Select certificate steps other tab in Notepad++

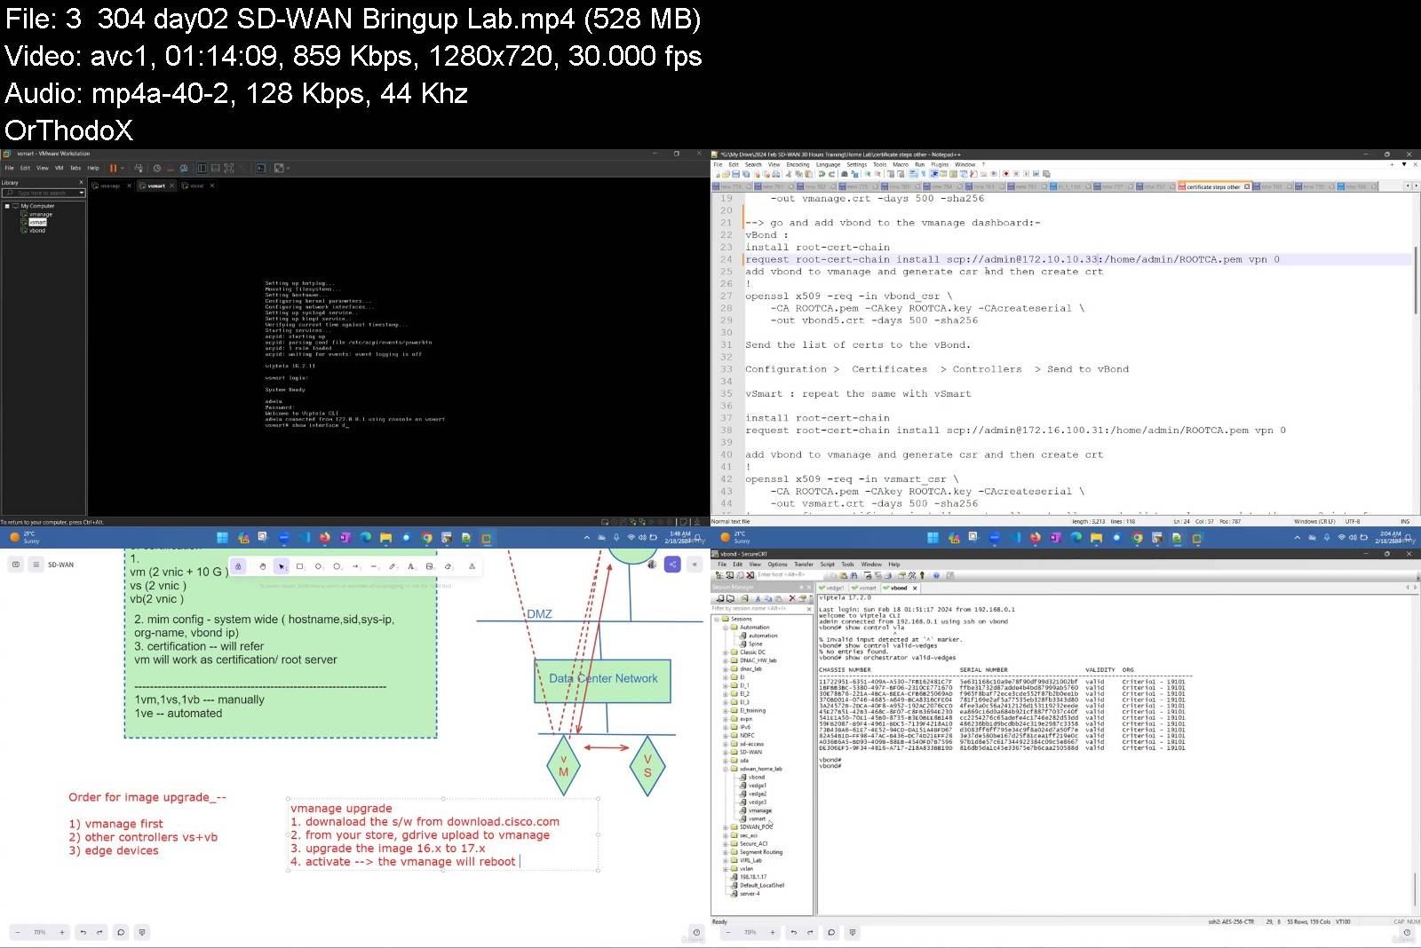[1213, 186]
